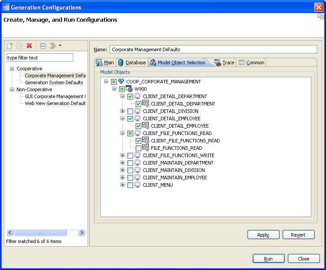Click the parent CLIENT_DETAIL_DEPARTMENT procedure icon
This screenshot has height=270, width=326.
(137, 96)
